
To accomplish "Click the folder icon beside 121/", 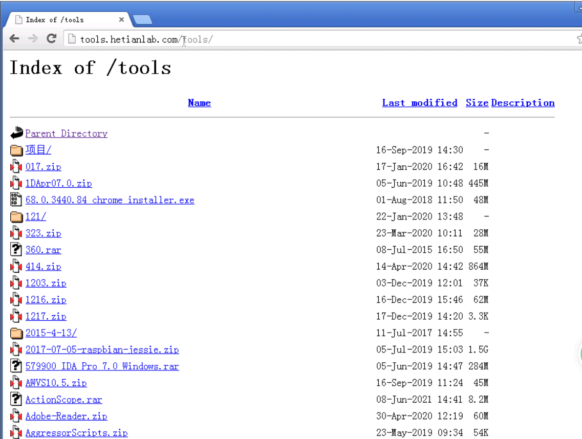I will 16,216.
